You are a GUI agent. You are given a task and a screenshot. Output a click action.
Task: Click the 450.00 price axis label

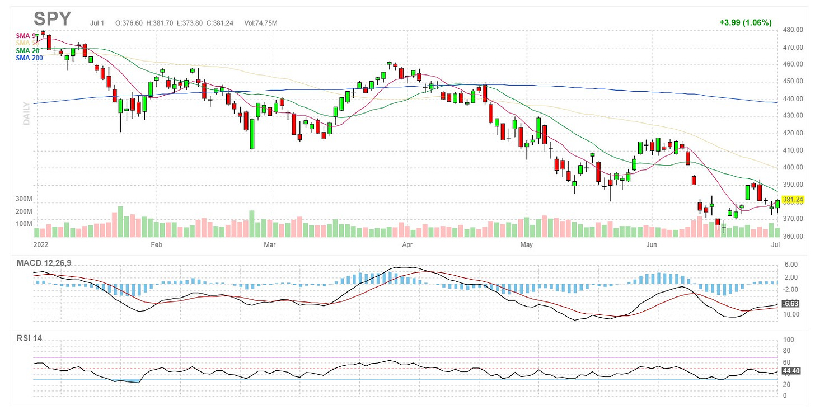(794, 82)
